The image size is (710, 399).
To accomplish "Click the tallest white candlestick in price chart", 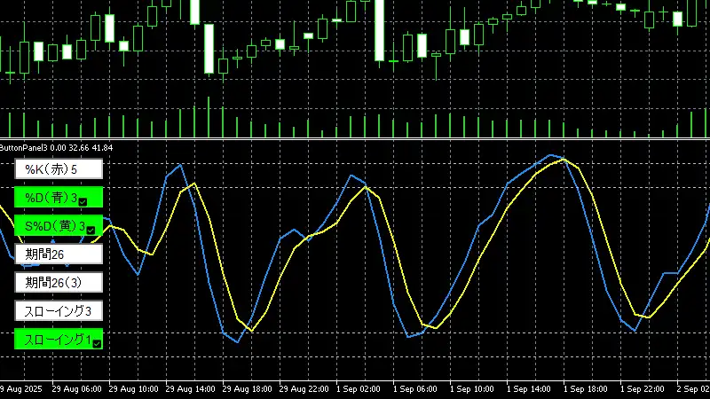I will 380,30.
